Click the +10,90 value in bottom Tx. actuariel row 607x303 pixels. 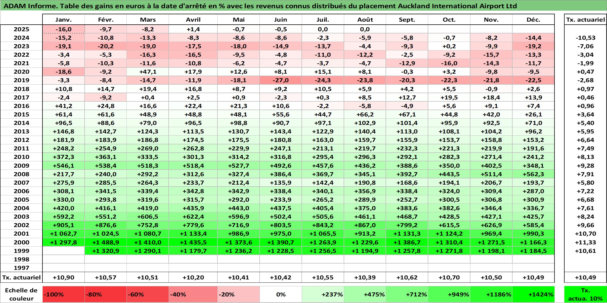coord(64,278)
